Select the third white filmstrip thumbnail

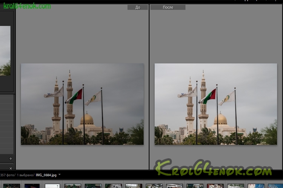(52, 186)
